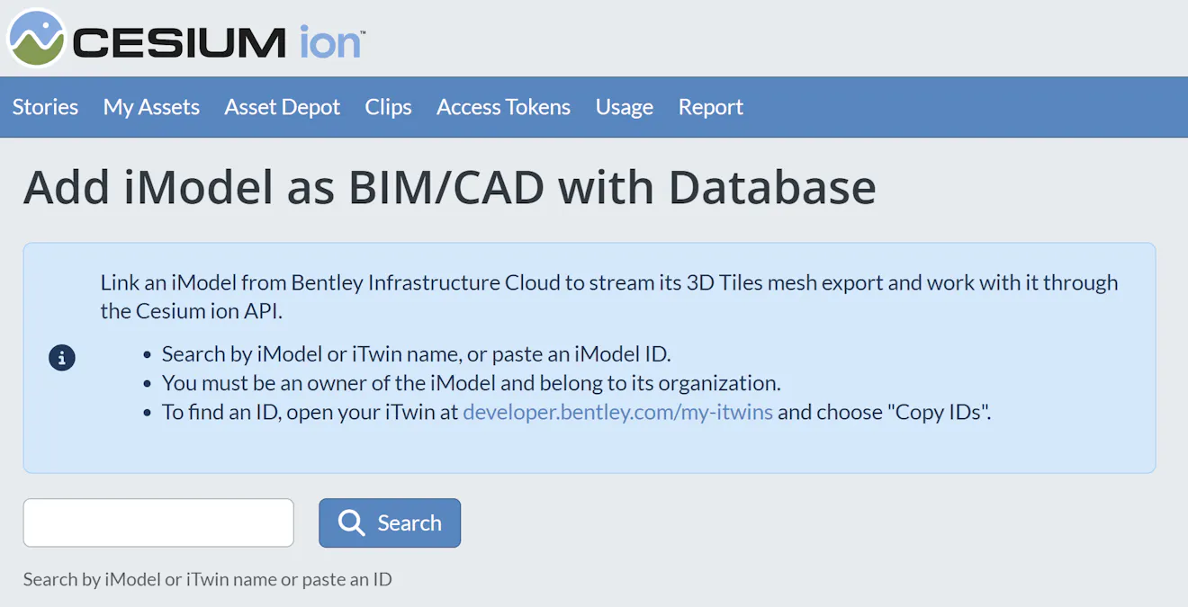Click the Cesium ion logo
The height and width of the screenshot is (607, 1188).
click(186, 39)
